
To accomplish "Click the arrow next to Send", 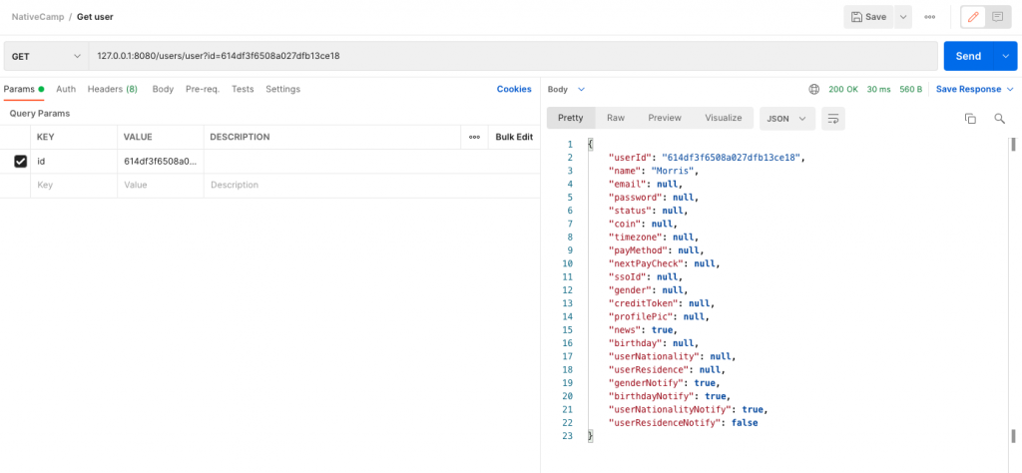I will point(1005,56).
